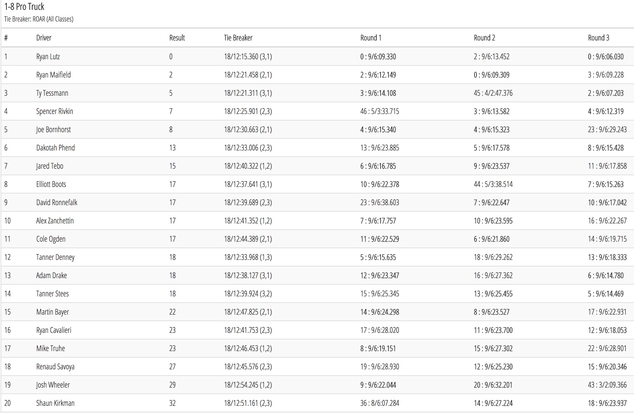
Task: Click Round 3 cell '2 : 9/6:07.203'
Action: tap(606, 93)
